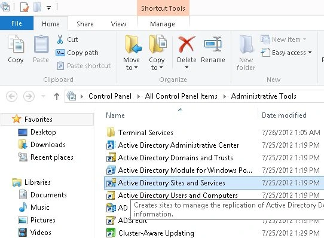Viewport: 324px width, 238px height.
Task: Click the red Delete X icon
Action: (187, 44)
